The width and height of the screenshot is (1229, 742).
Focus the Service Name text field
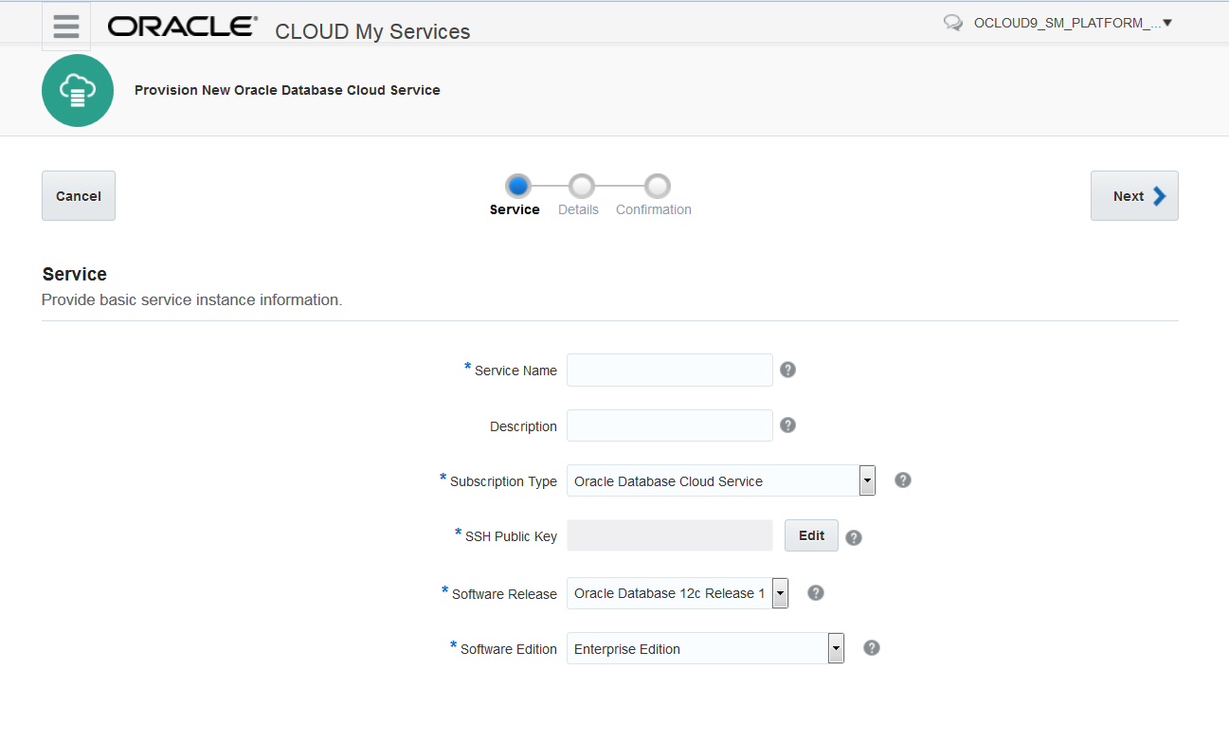[x=669, y=371]
